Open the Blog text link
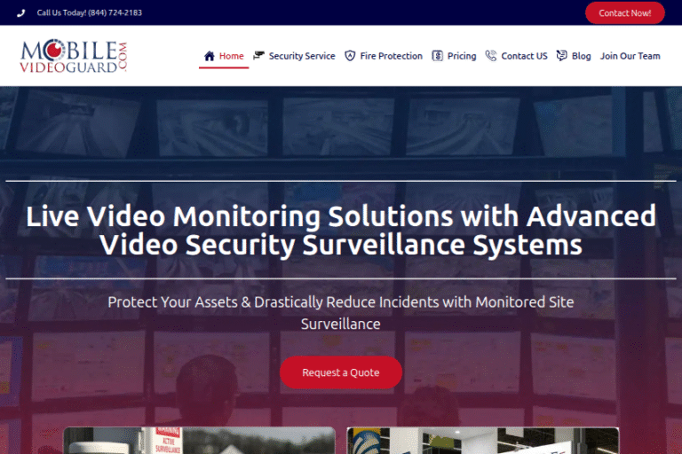Viewport: 682px width, 454px height. 581,56
